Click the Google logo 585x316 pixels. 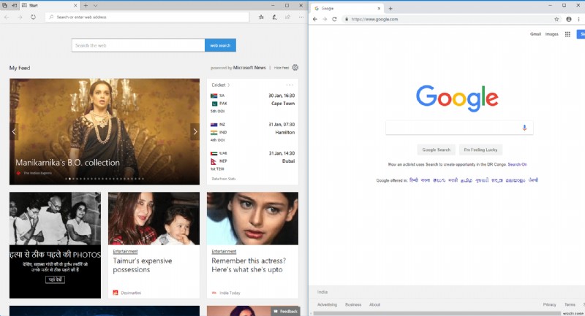click(457, 99)
